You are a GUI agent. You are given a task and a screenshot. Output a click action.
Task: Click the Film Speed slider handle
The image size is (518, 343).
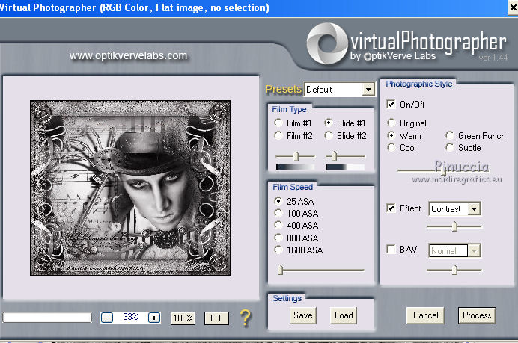point(281,270)
